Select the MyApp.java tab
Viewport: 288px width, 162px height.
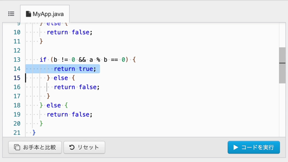[x=45, y=14]
